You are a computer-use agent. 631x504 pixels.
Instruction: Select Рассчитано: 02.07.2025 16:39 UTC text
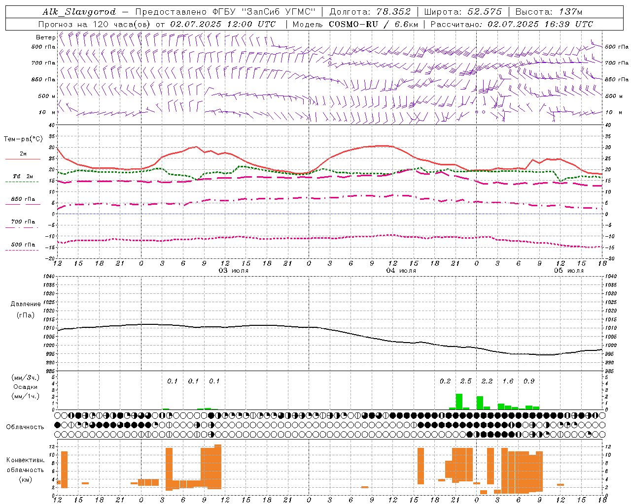point(512,24)
